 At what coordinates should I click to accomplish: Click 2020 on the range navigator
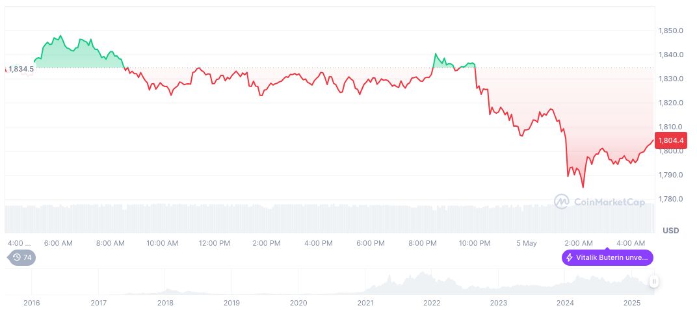tap(298, 303)
